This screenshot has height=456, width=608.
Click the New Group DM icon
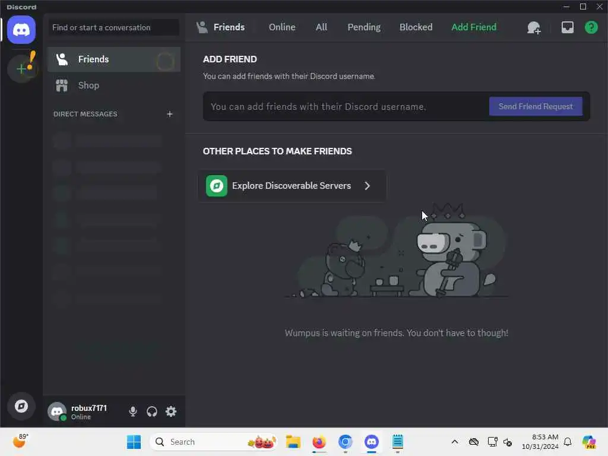point(534,27)
